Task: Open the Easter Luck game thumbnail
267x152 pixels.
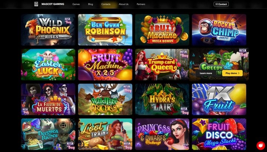Action: (x=48, y=64)
